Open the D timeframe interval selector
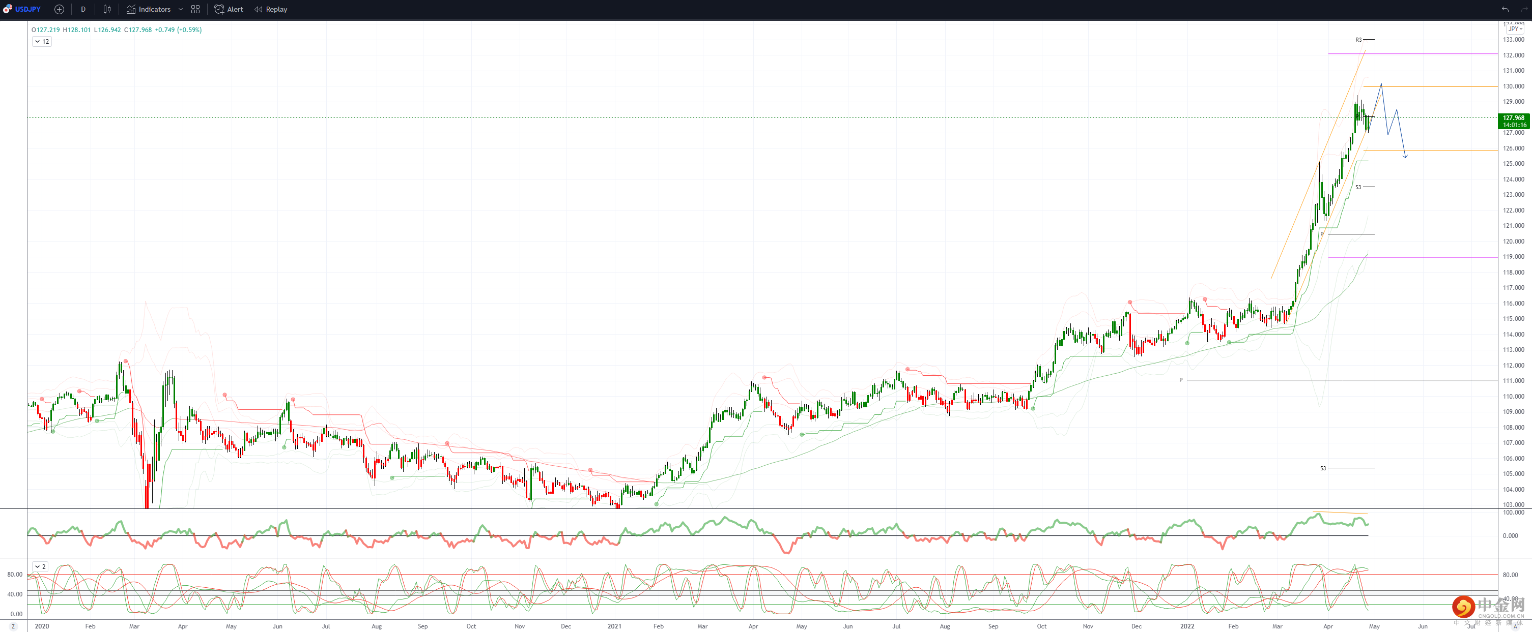 click(83, 9)
